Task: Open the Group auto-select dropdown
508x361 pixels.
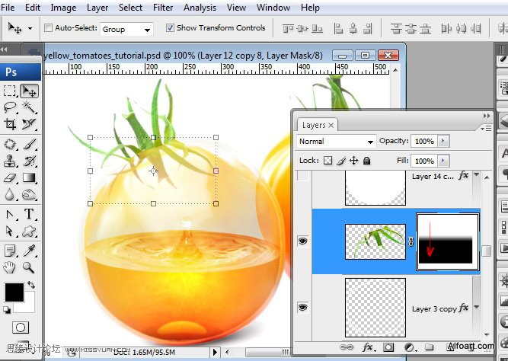Action: (148, 29)
